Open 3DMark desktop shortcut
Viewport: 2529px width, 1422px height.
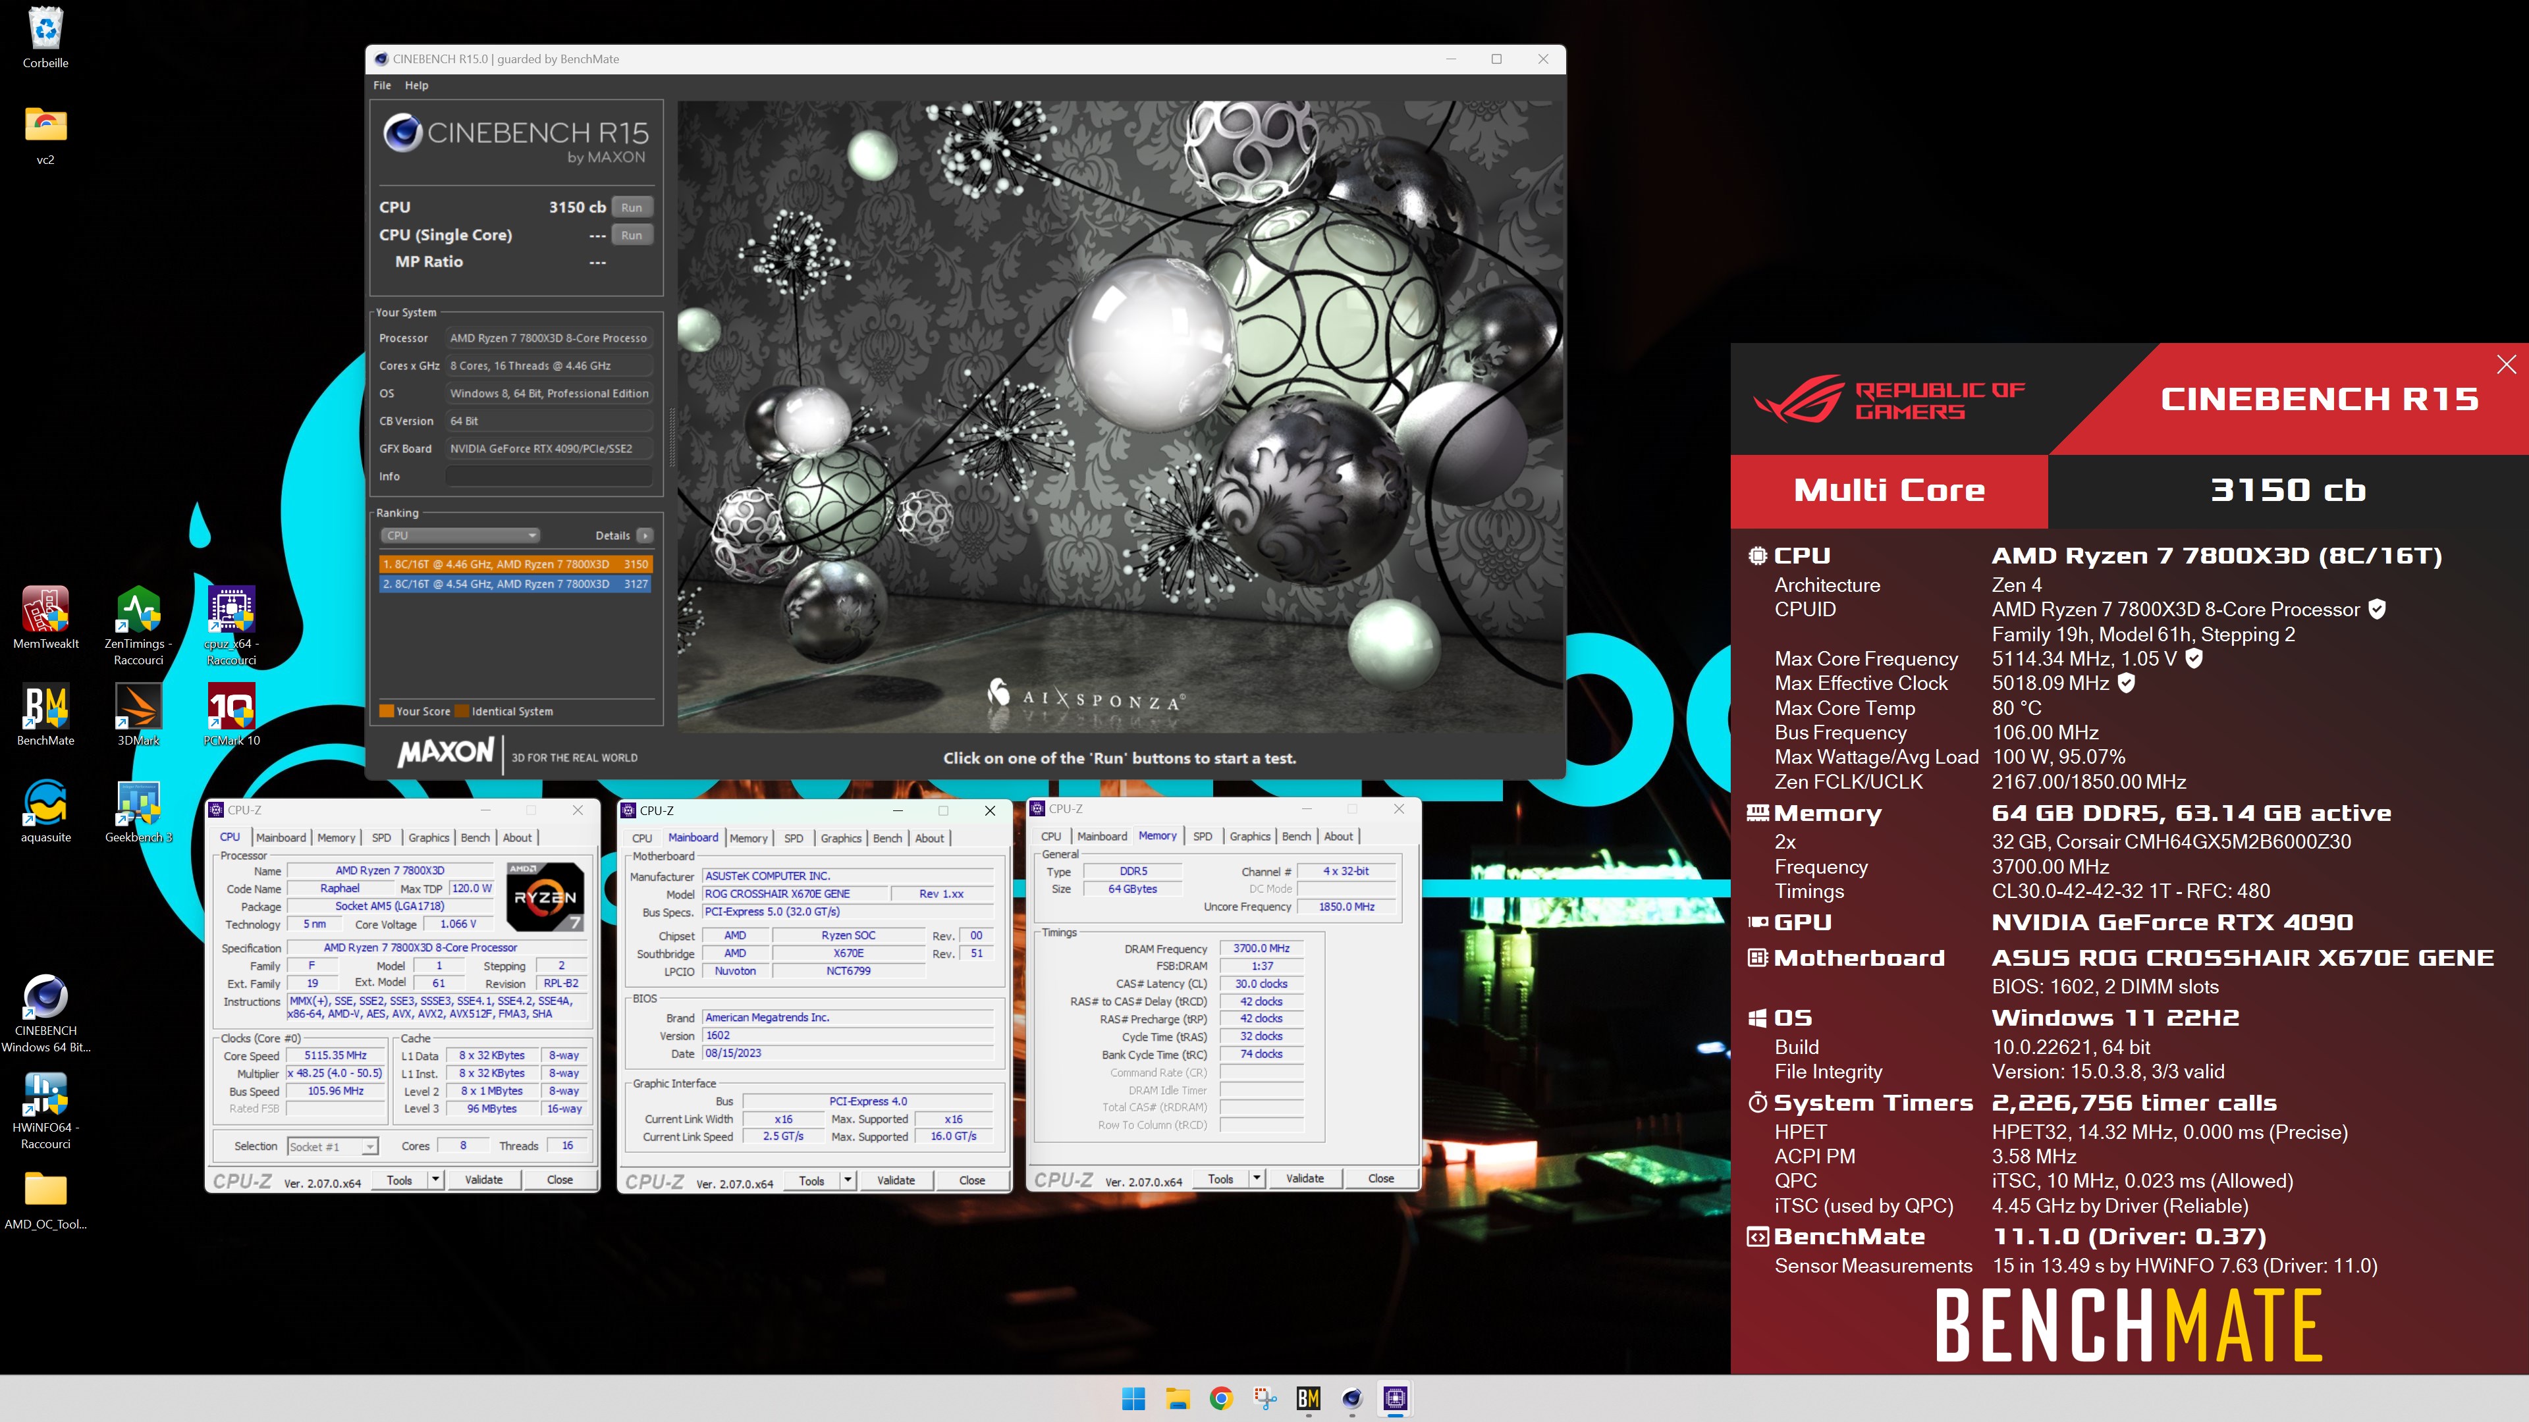click(138, 706)
